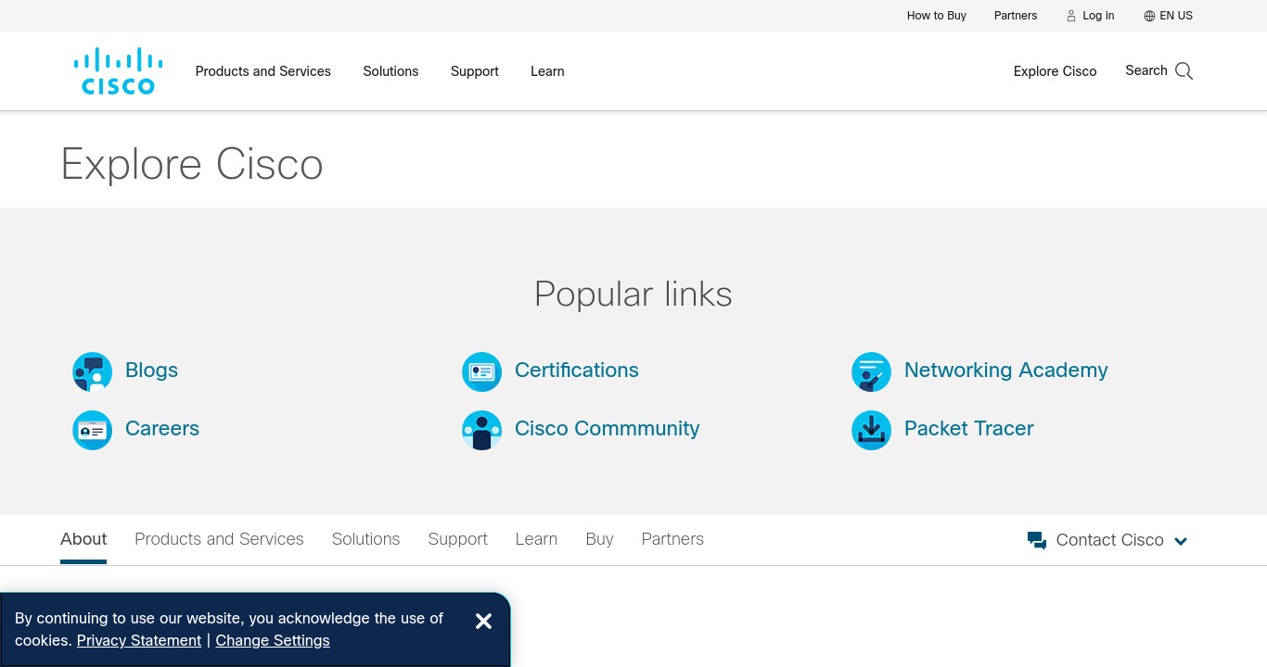The width and height of the screenshot is (1267, 667).
Task: Open the Partners link in top bar
Action: tap(1016, 16)
